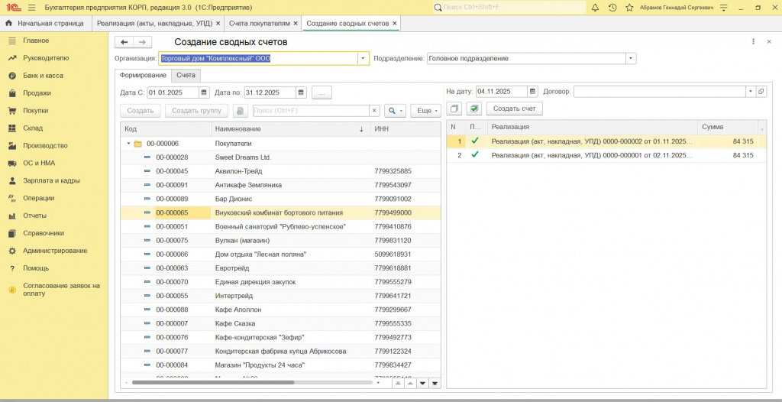Switch to the Счета tab
The height and width of the screenshot is (402, 782).
click(186, 75)
